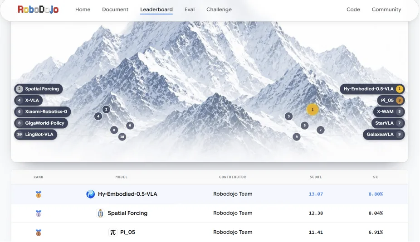
Task: Click the Xiaomi-Robotics-0 label pill
Action: (42, 111)
